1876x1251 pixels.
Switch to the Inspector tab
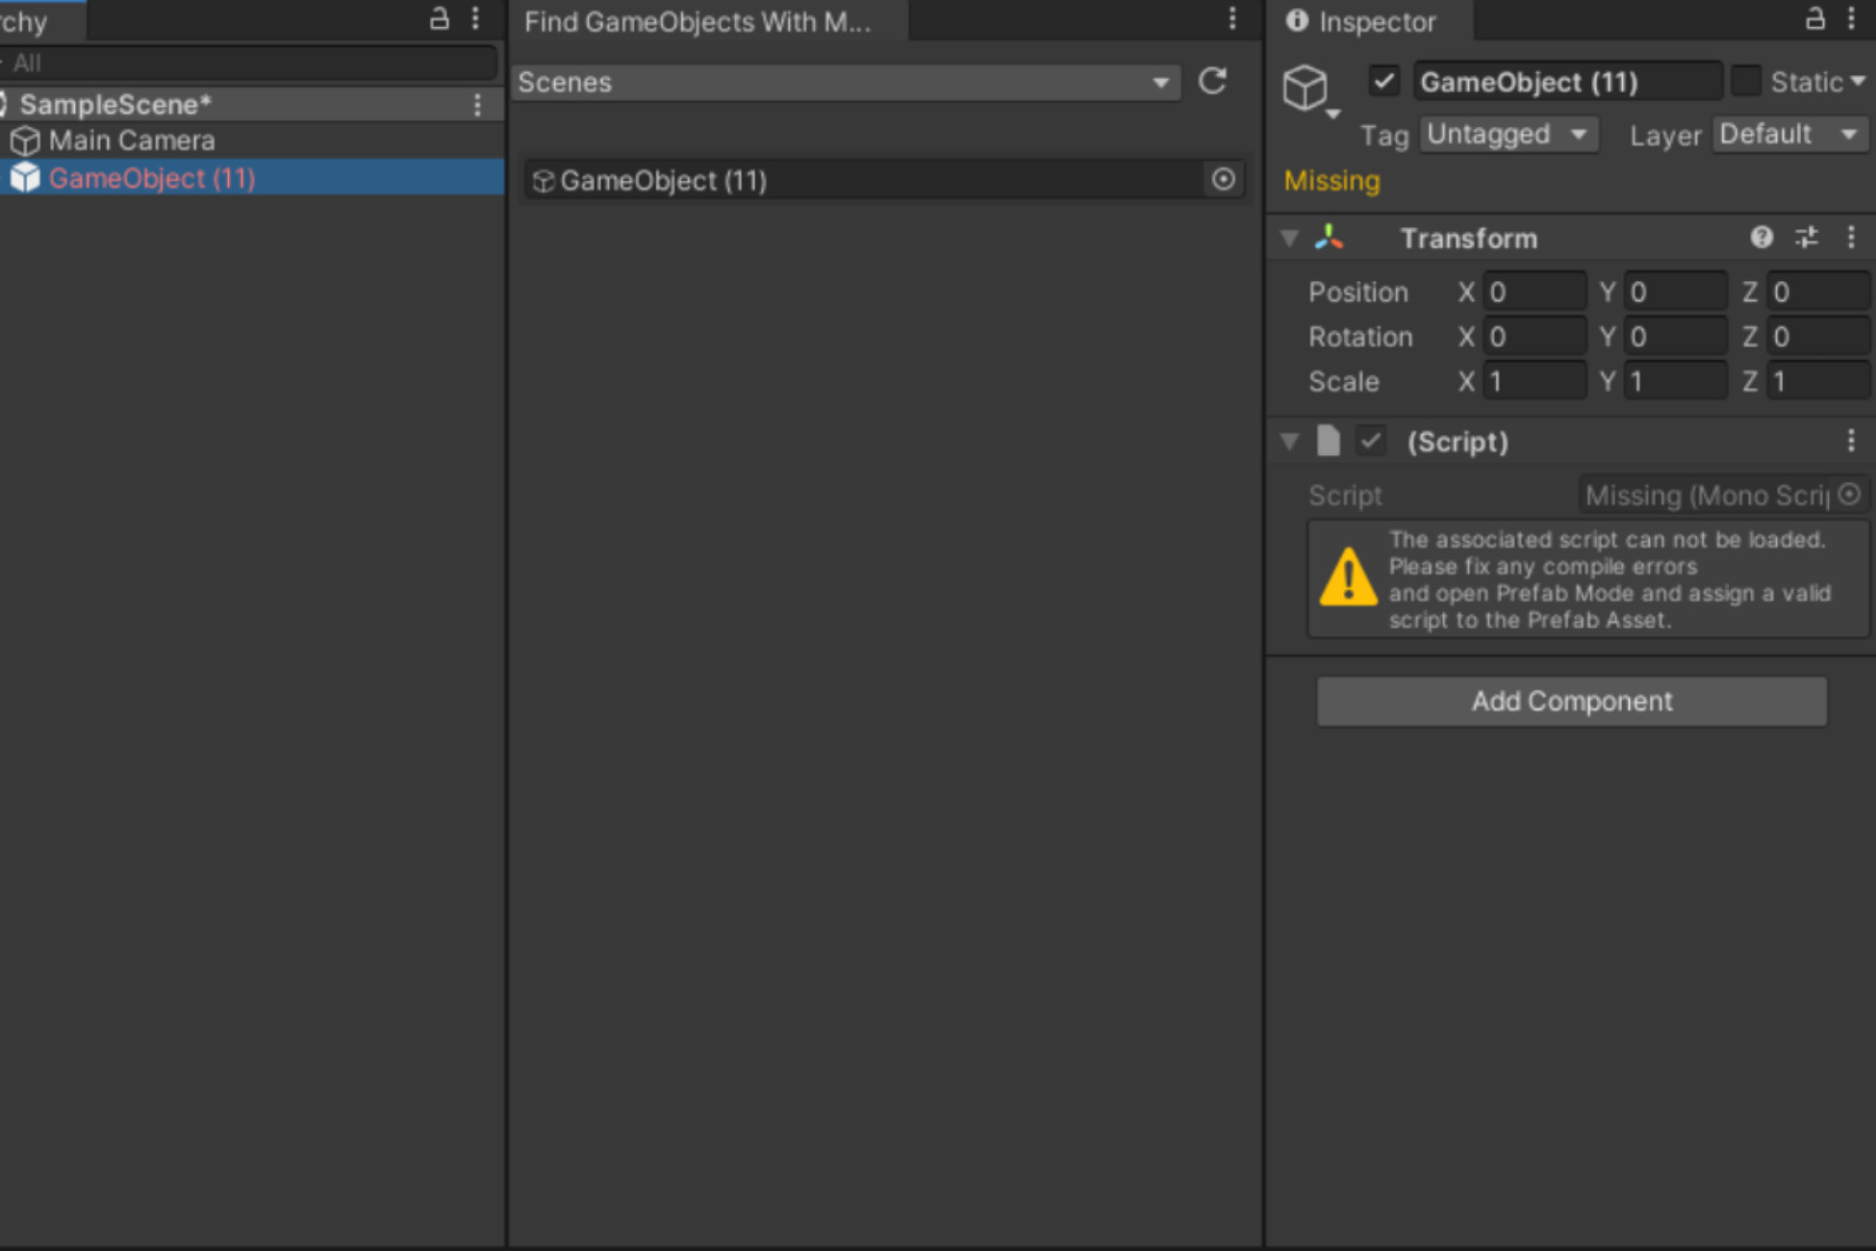click(x=1364, y=21)
